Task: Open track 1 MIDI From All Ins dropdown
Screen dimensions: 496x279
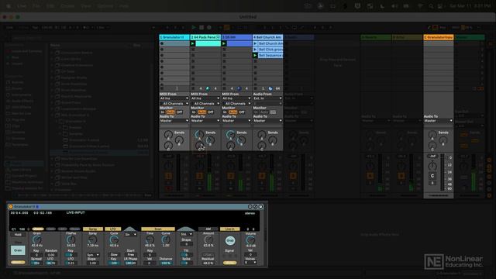Action: [174, 98]
